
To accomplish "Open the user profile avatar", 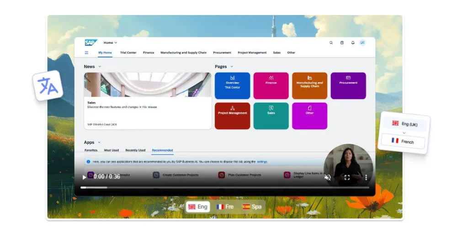I will pyautogui.click(x=362, y=42).
